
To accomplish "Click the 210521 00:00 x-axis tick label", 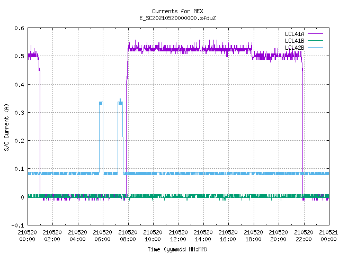I will tap(328, 236).
